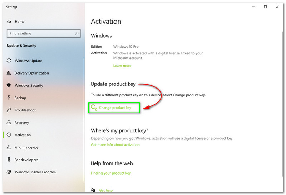Screen dimensions: 286x195
Task: Open the Activation settings page
Action: [x=23, y=135]
